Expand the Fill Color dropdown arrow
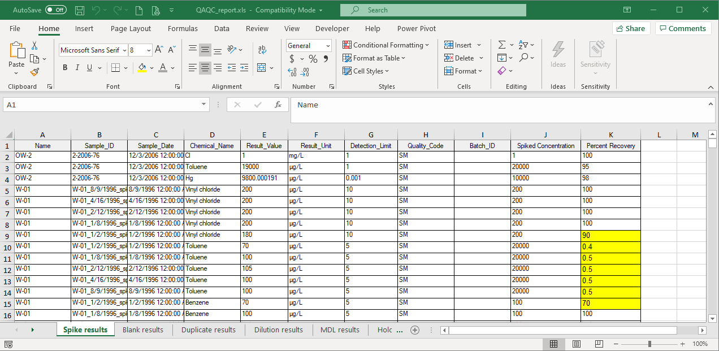 tap(150, 67)
